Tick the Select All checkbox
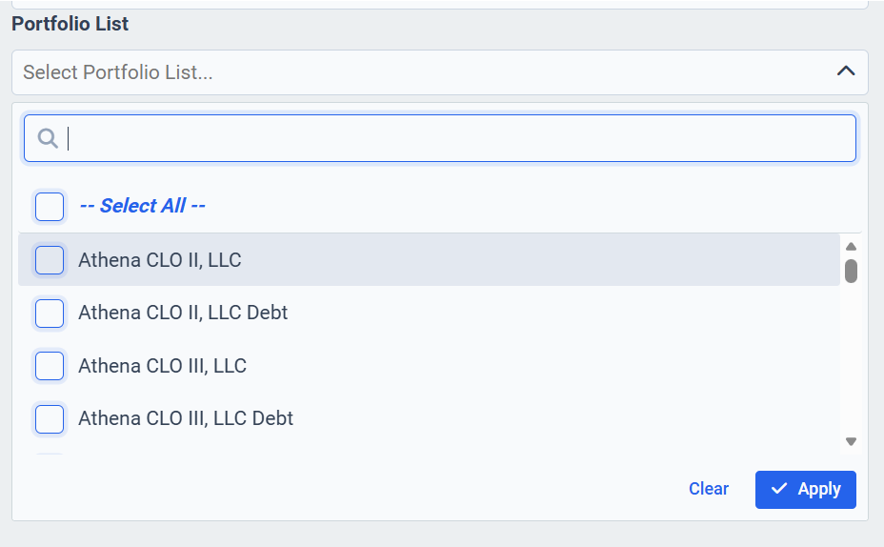 (50, 206)
